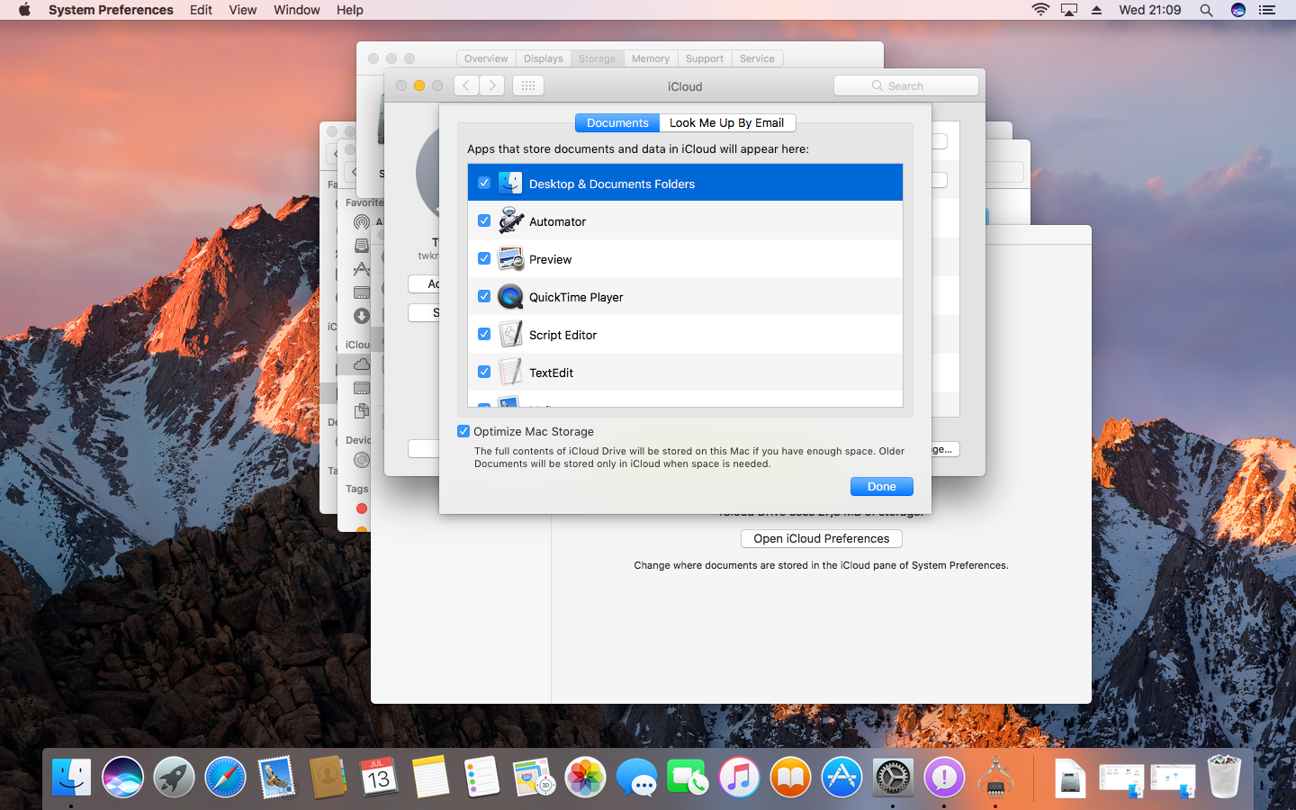The width and height of the screenshot is (1296, 810).
Task: Open FaceTime from the Dock
Action: (x=688, y=778)
